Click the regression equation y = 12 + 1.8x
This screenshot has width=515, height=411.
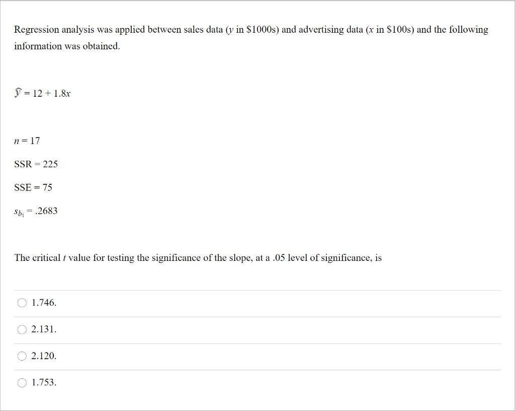tap(42, 93)
